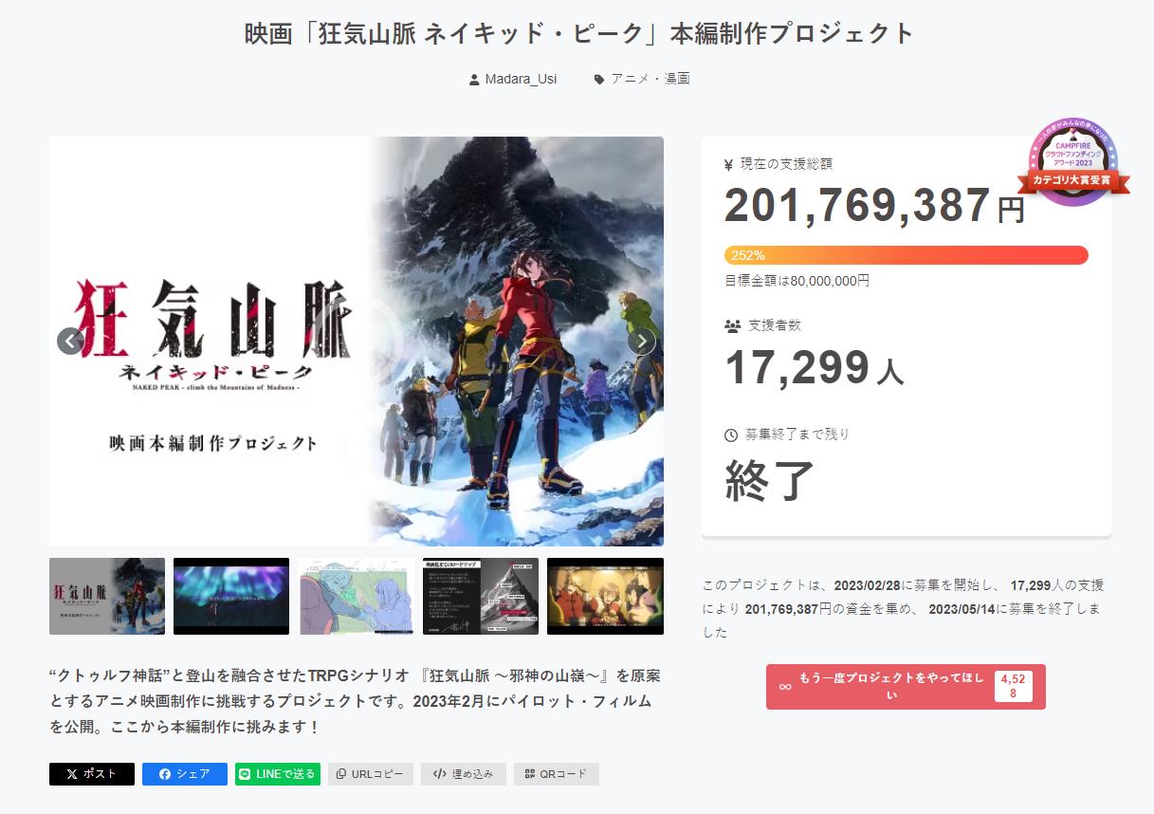Select the character sketch thumbnail
This screenshot has height=814, width=1154.
356,596
